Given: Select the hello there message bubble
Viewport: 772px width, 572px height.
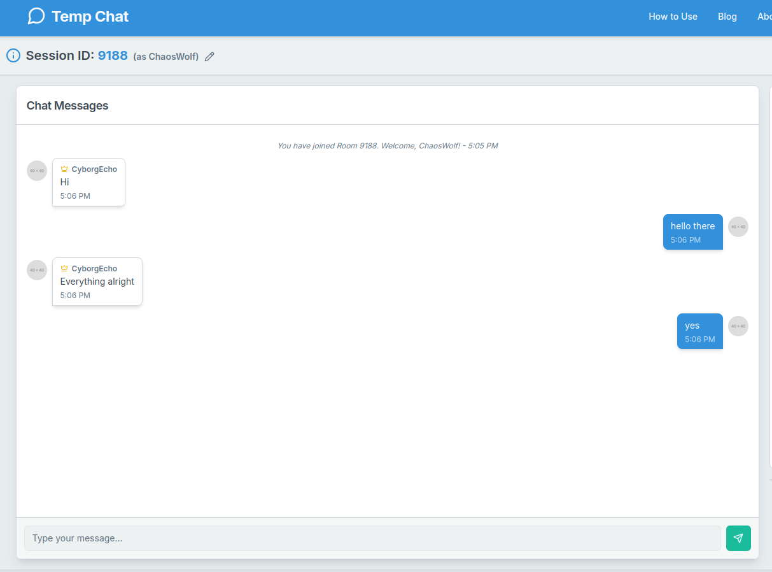Looking at the screenshot, I should [692, 232].
